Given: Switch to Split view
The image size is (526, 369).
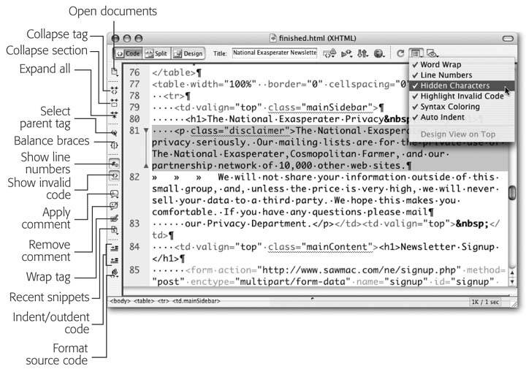Looking at the screenshot, I should 156,53.
